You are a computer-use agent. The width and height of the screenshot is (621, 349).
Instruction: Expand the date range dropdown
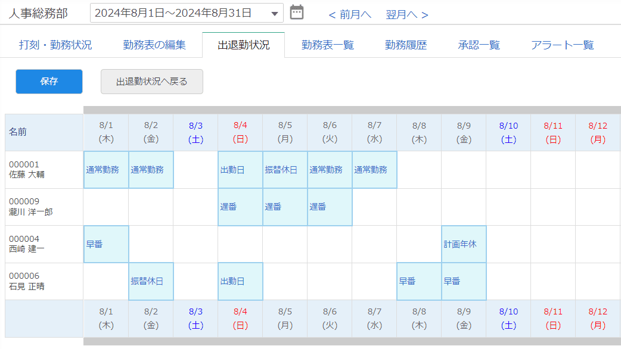(274, 13)
